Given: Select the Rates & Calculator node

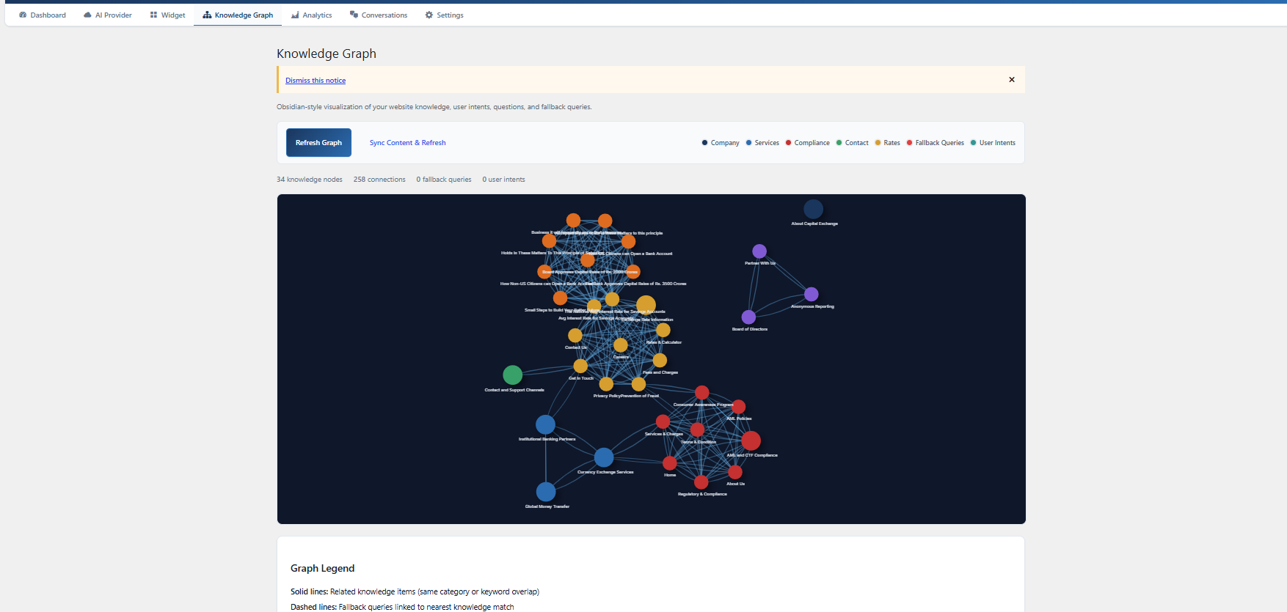Looking at the screenshot, I should tap(663, 330).
